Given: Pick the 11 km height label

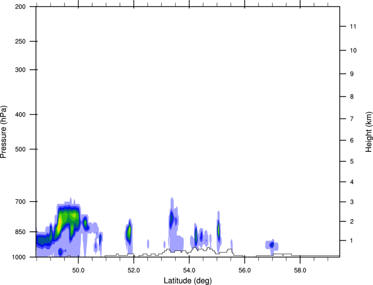Looking at the screenshot, I should 353,26.
